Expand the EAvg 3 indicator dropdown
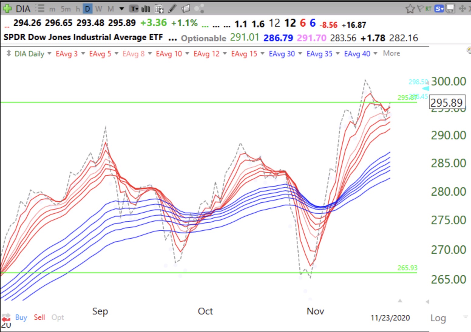 83,53
